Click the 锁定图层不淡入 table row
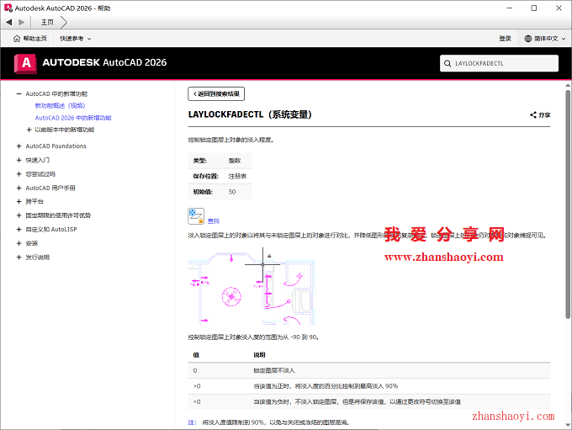Screen dimensions: 572x430 pos(368,370)
